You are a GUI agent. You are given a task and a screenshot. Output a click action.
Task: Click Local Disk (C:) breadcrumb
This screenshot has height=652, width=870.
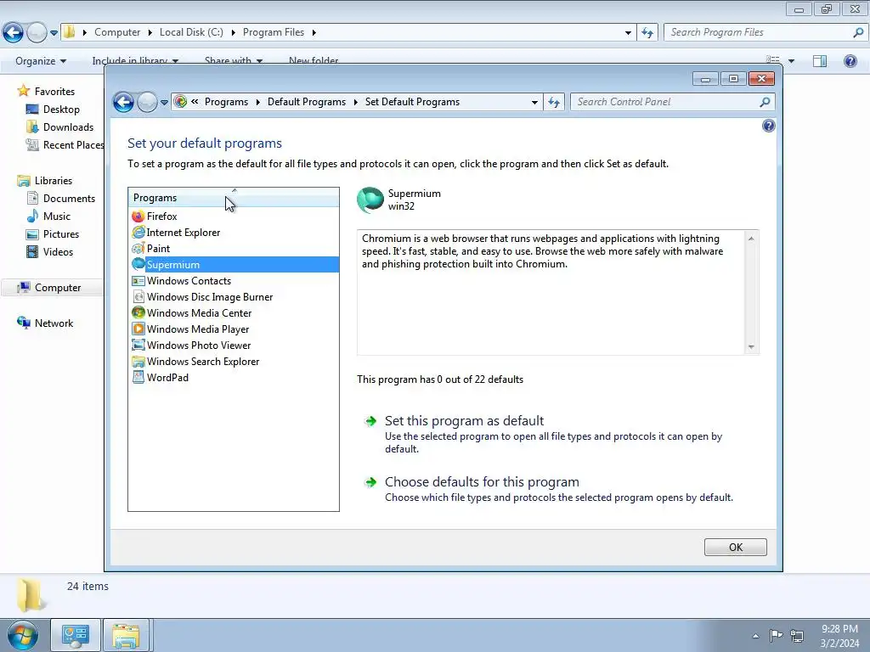[191, 32]
